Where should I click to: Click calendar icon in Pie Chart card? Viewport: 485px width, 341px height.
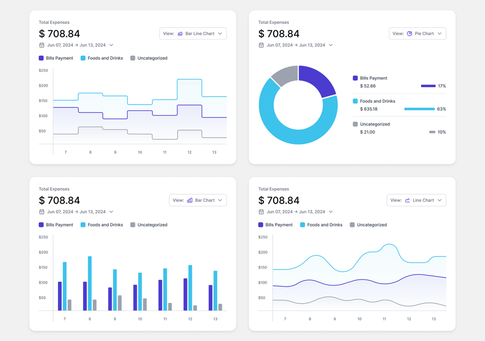coord(261,45)
